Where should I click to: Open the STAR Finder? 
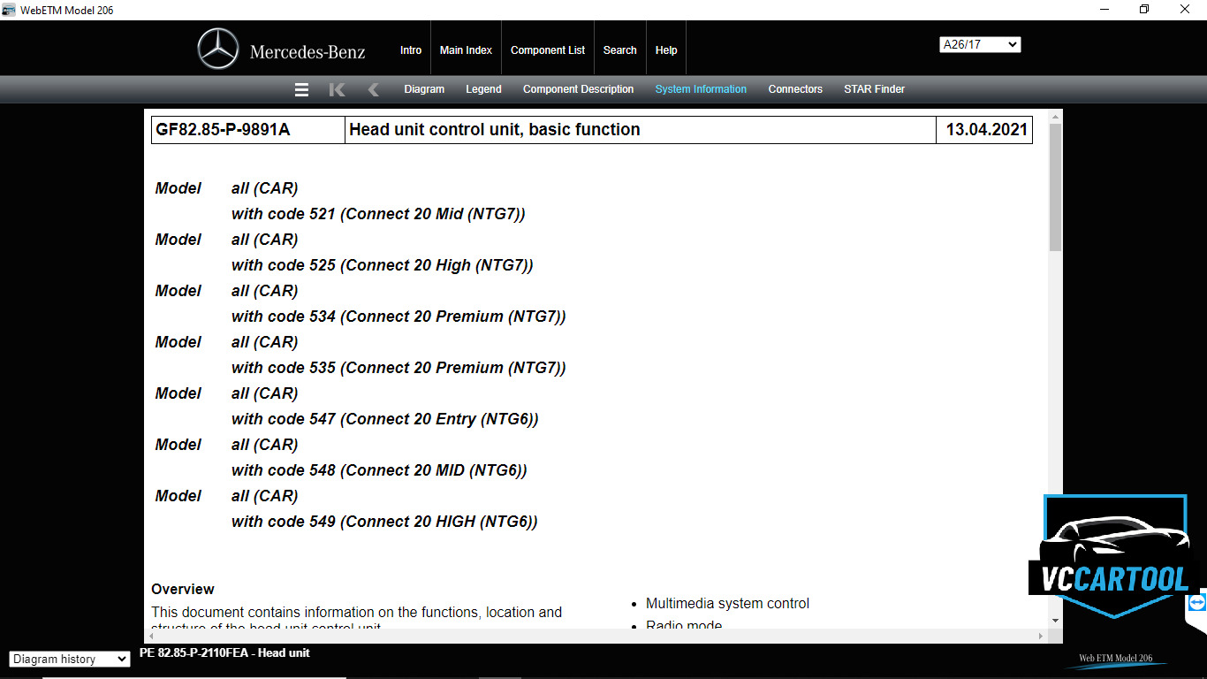pyautogui.click(x=874, y=88)
